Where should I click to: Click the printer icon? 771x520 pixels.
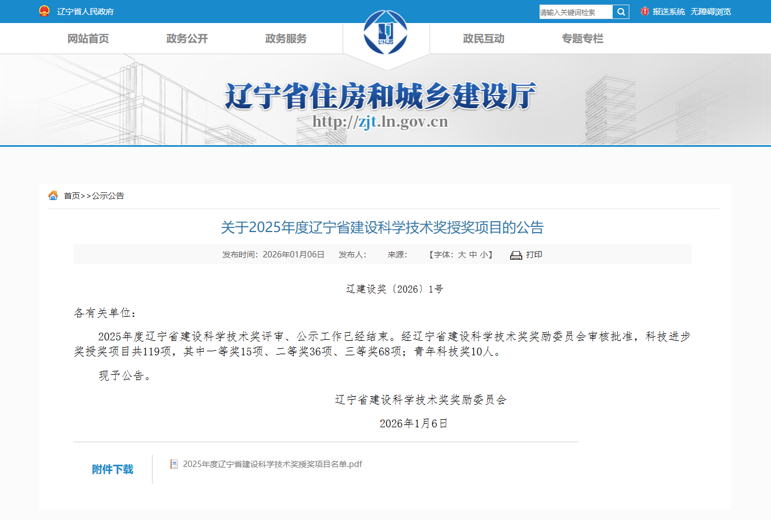coord(516,255)
